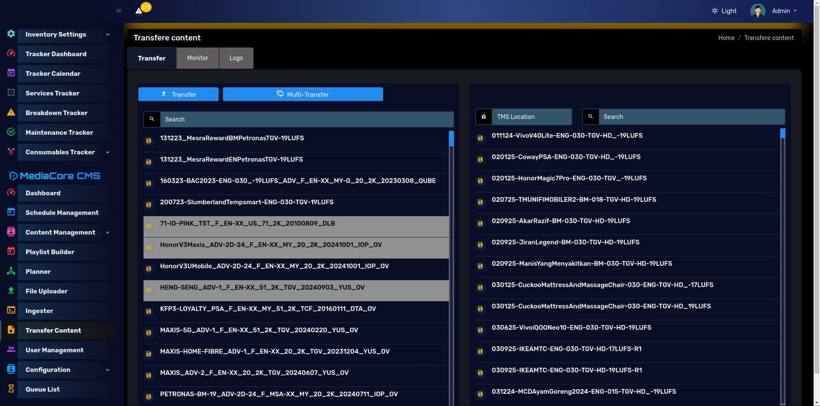This screenshot has height=406, width=820.
Task: Open the alert notifications bell with badge
Action: [x=142, y=9]
